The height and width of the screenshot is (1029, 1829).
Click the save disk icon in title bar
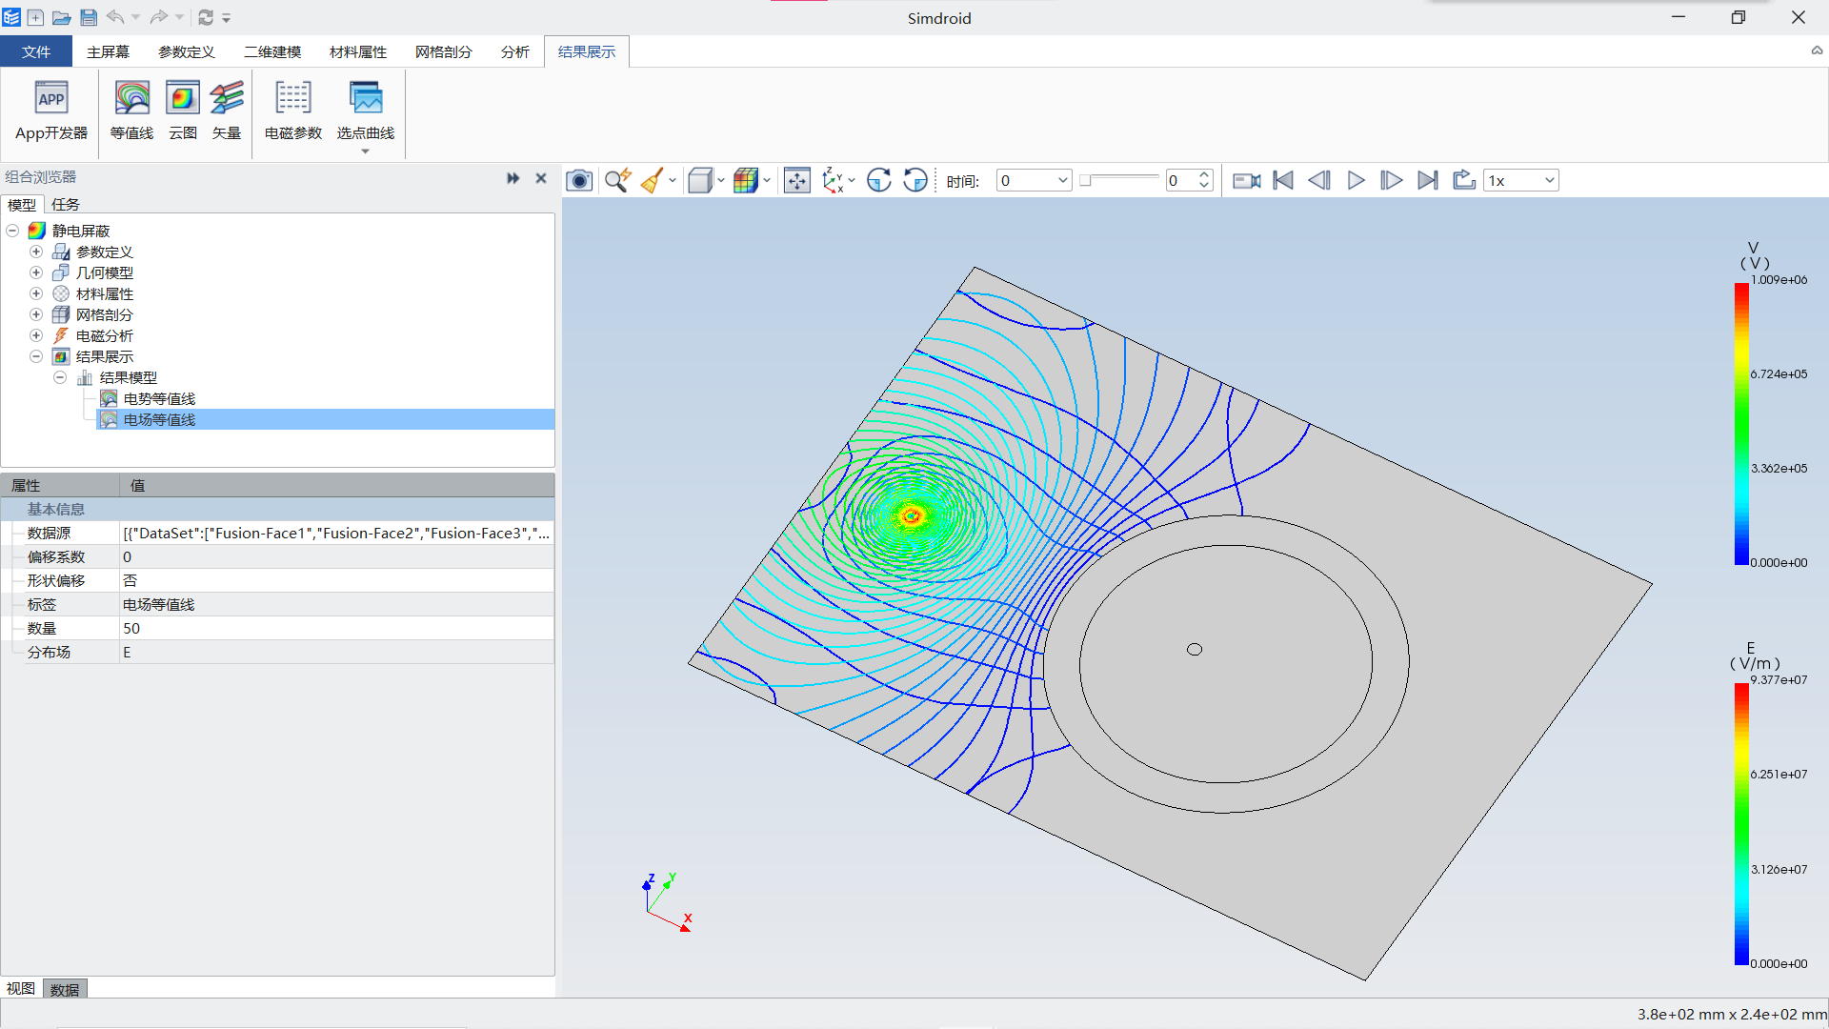89,17
